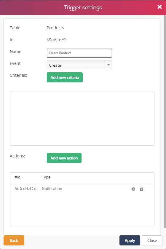Click inside the empty criteria list box
This screenshot has height=249, width=166.
point(82,119)
